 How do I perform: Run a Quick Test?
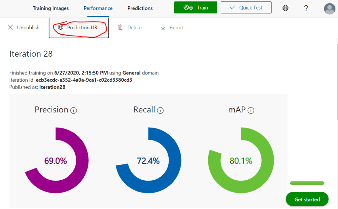(246, 8)
